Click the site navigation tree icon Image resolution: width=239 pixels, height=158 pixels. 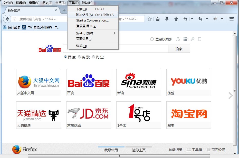tap(178, 39)
